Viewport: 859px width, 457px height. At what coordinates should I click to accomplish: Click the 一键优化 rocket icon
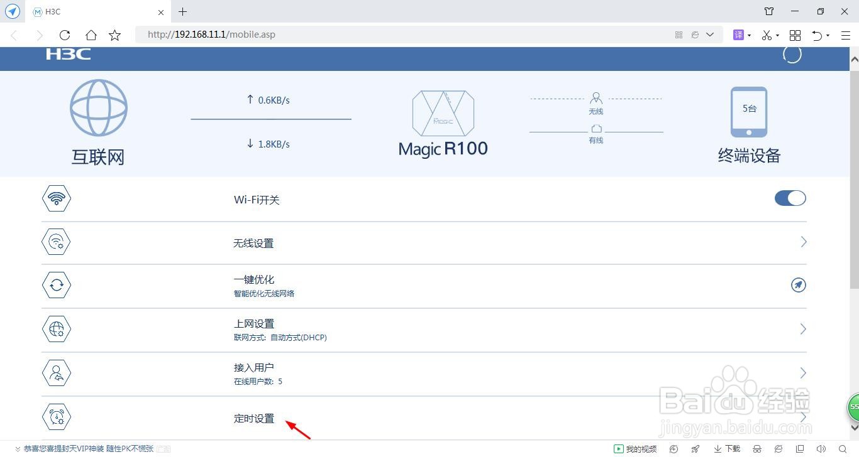pyautogui.click(x=798, y=285)
